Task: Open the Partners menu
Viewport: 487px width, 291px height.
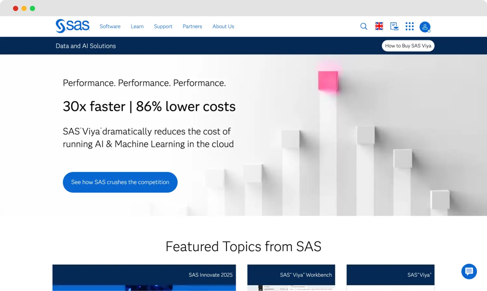Action: [x=192, y=27]
